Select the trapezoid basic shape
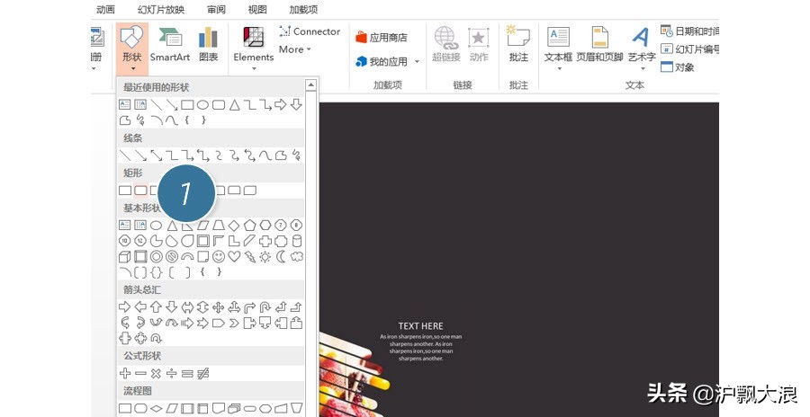 (x=219, y=226)
